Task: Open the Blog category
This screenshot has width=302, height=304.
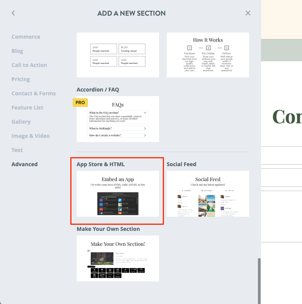Action: point(17,51)
